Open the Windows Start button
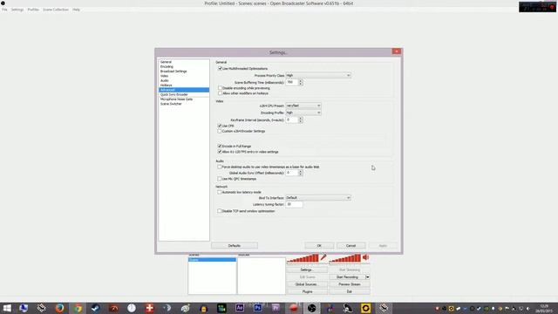This screenshot has width=558, height=314. click(6, 308)
